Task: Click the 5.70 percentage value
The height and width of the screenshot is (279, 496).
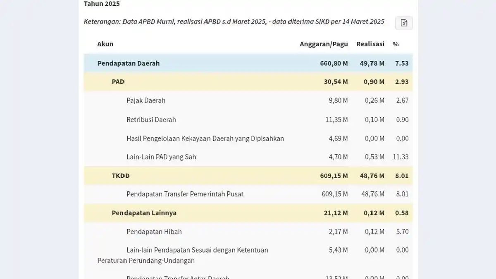Action: (x=402, y=231)
